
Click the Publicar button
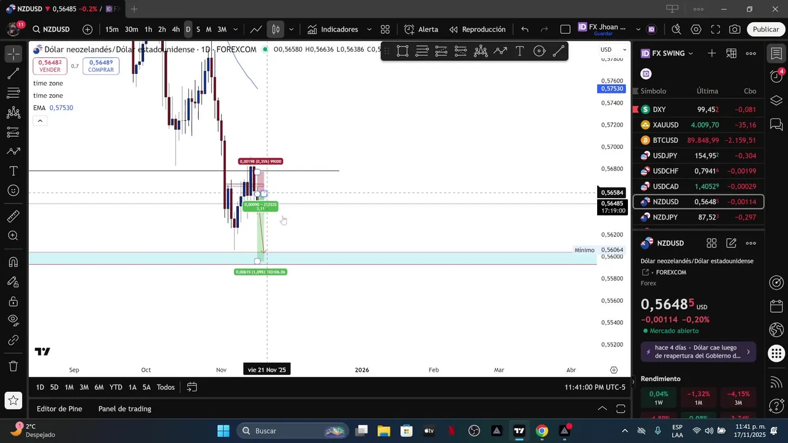click(x=766, y=30)
